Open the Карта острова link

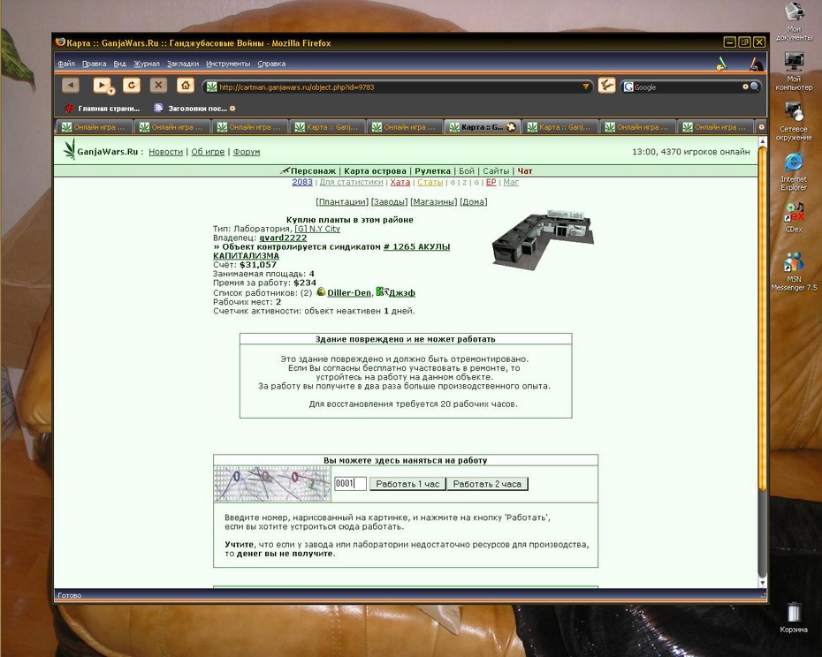pyautogui.click(x=375, y=170)
